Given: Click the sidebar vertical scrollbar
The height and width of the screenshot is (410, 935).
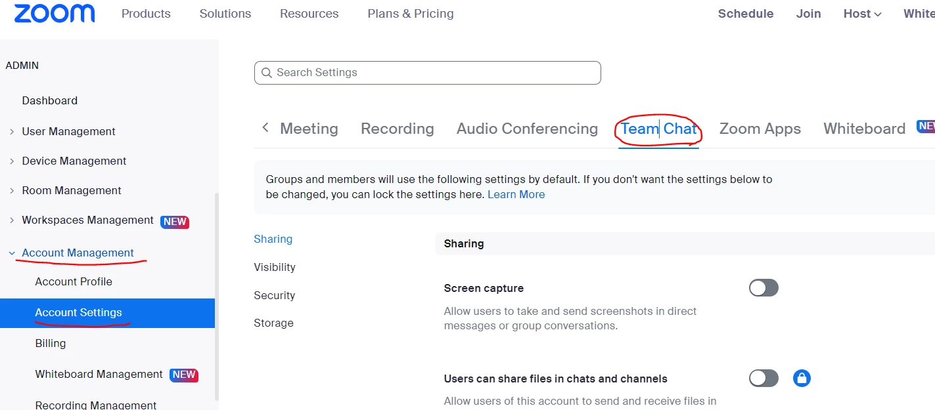Looking at the screenshot, I should [217, 295].
